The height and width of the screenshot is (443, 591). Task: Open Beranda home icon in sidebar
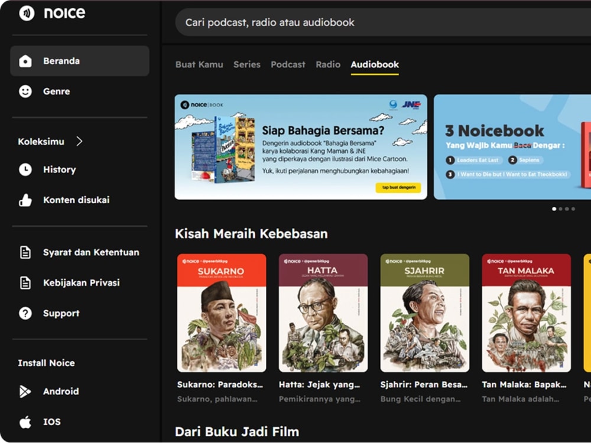pos(25,61)
